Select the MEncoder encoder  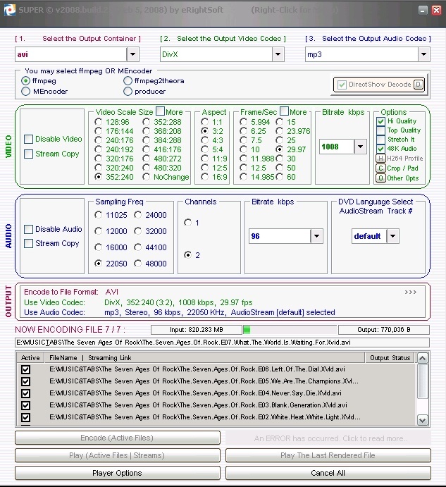pos(26,92)
